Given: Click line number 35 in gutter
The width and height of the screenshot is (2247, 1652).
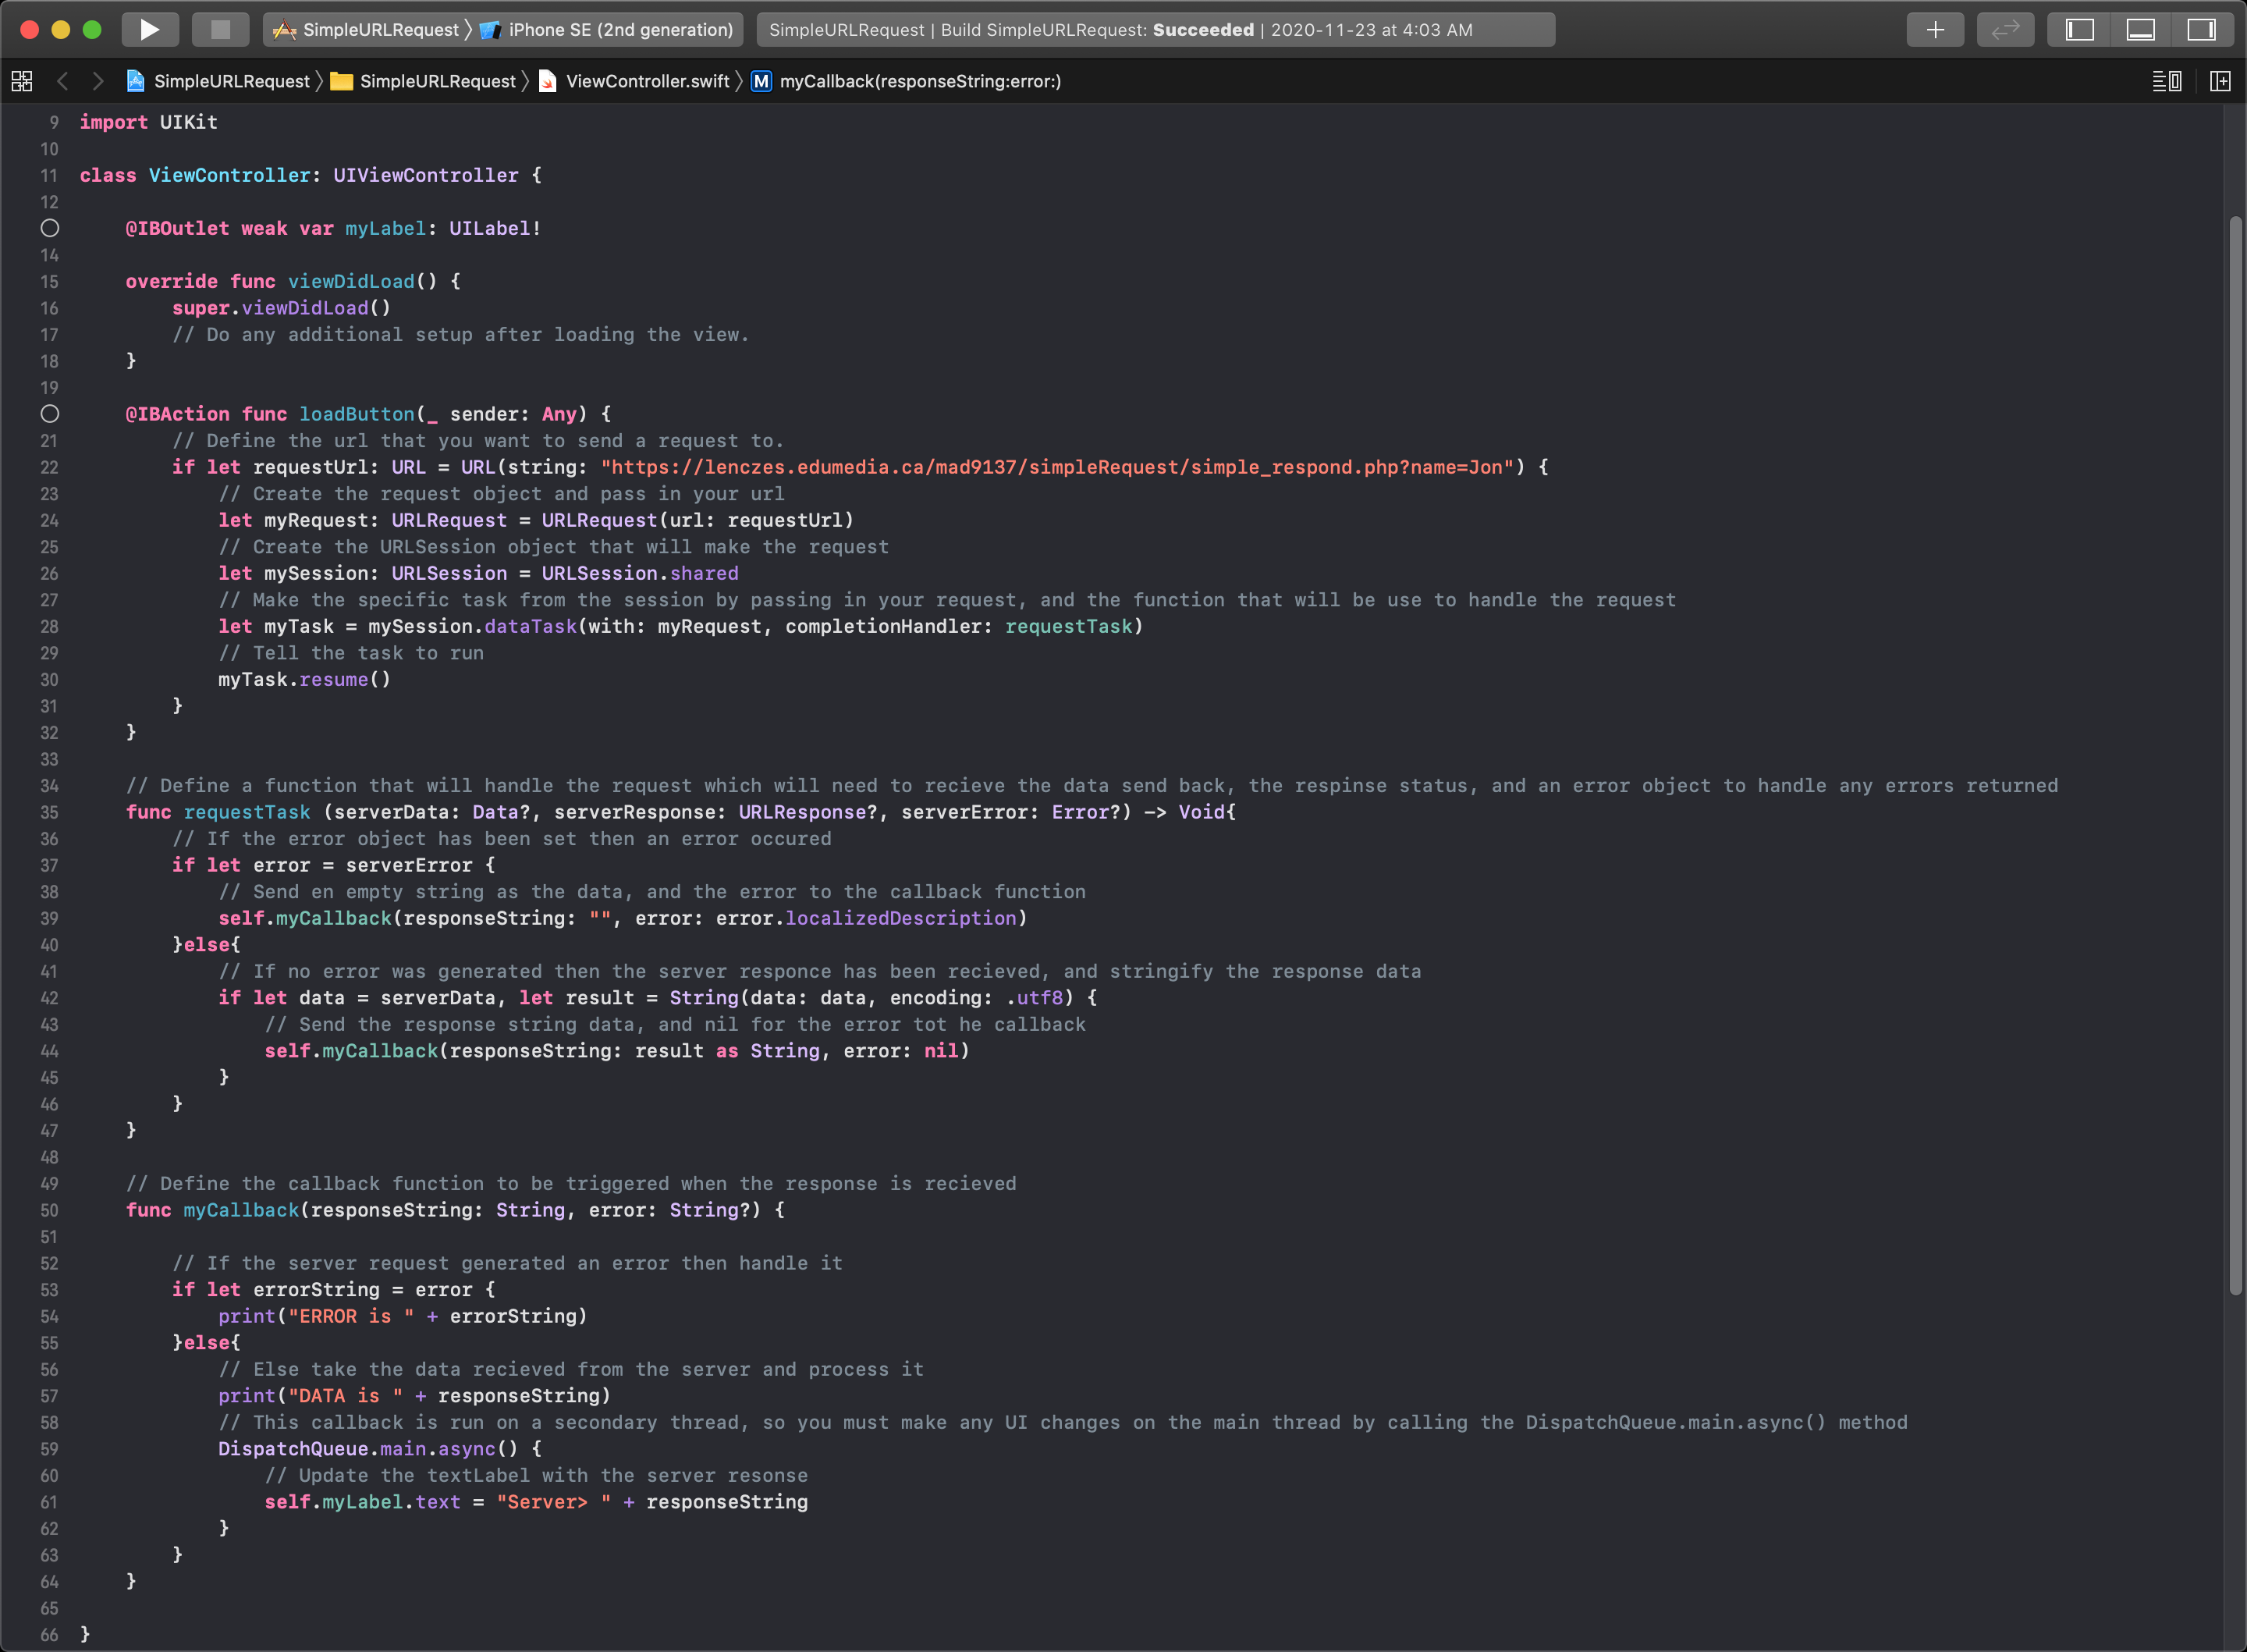Looking at the screenshot, I should pos(49,812).
